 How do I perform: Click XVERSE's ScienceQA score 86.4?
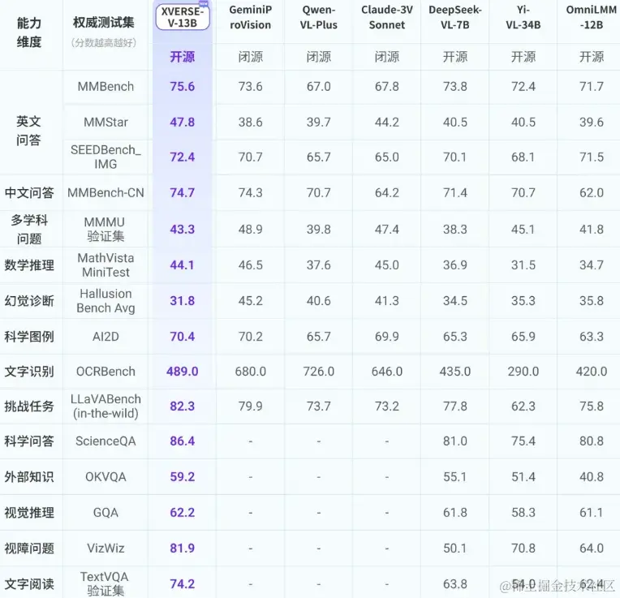(x=183, y=441)
